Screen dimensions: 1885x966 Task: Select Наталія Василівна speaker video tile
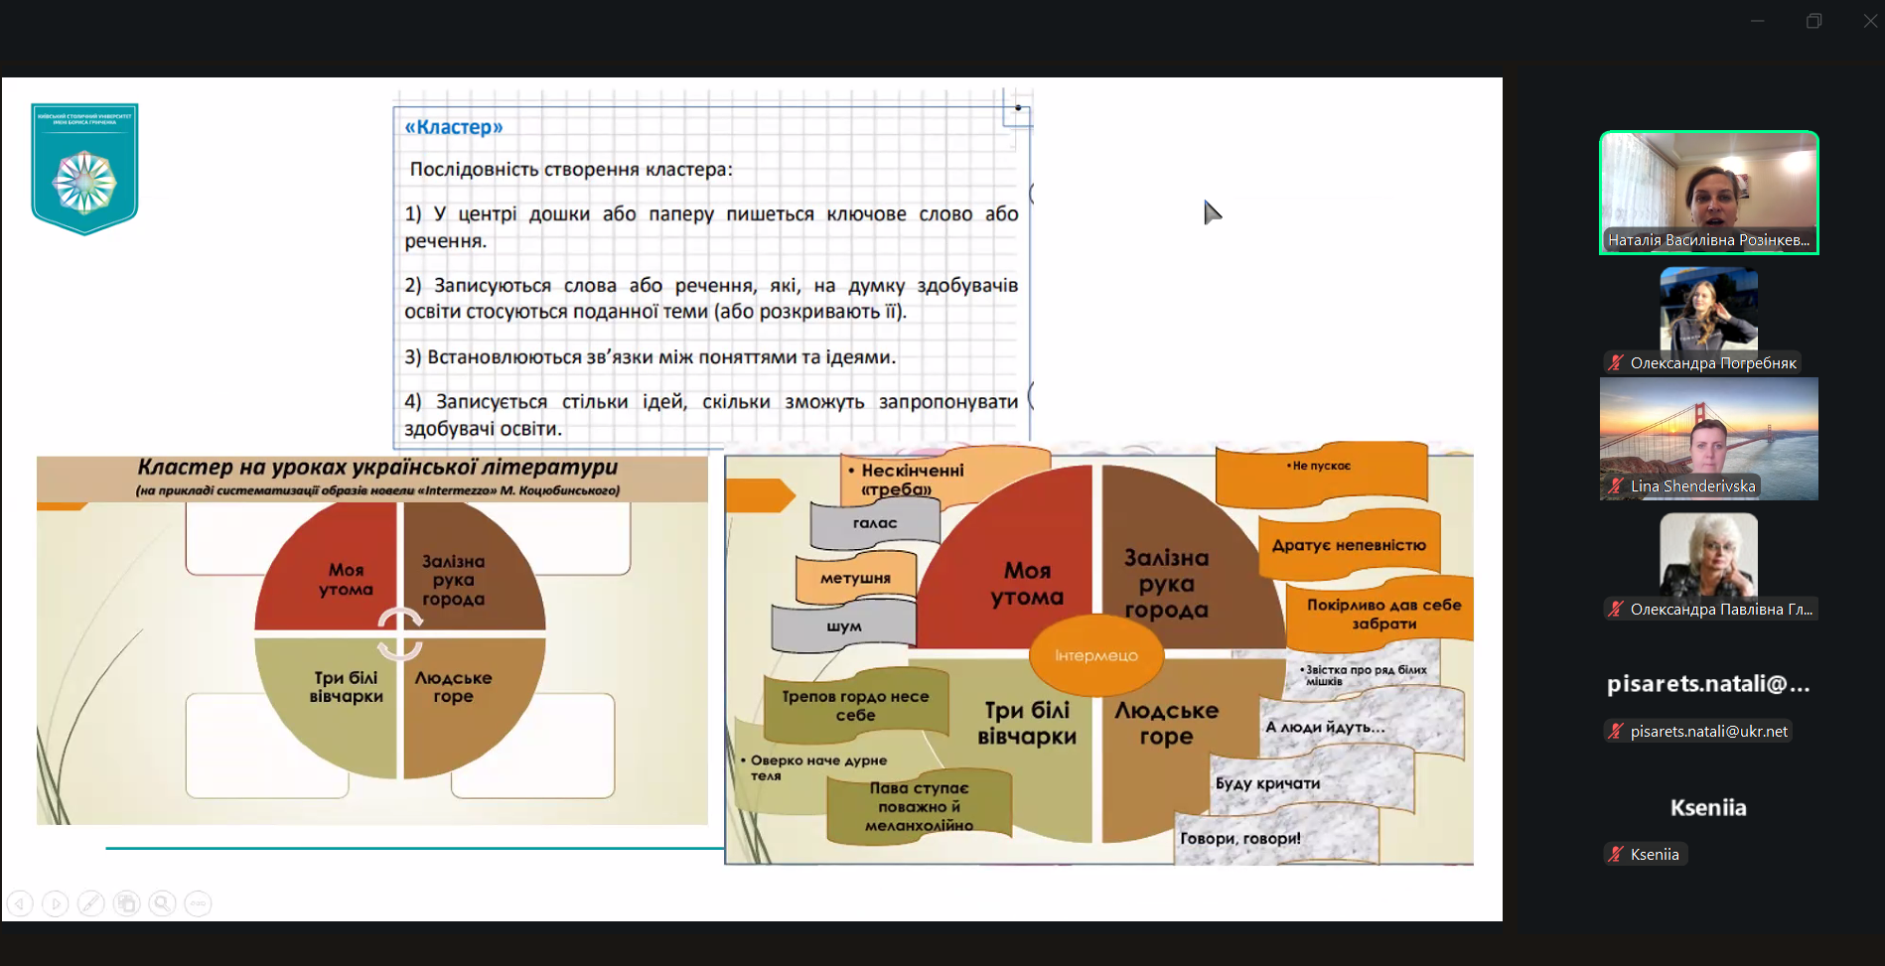[1708, 193]
